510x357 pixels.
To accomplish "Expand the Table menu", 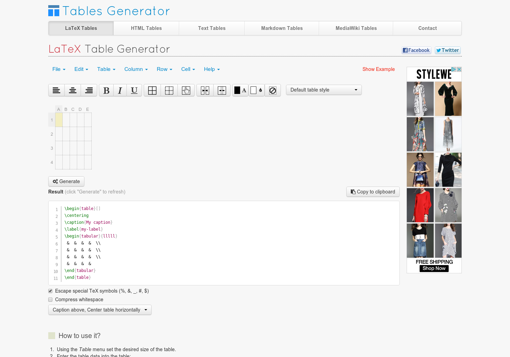I will [x=106, y=69].
